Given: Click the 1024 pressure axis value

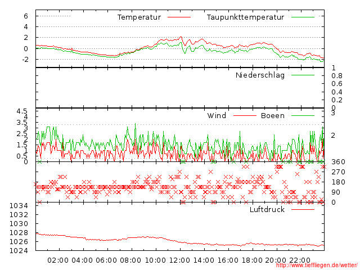Looking at the screenshot, I should (19, 250).
